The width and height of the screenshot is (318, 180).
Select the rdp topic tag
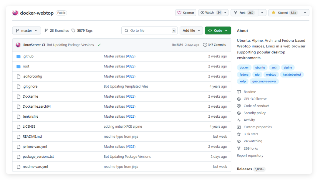pos(257,75)
